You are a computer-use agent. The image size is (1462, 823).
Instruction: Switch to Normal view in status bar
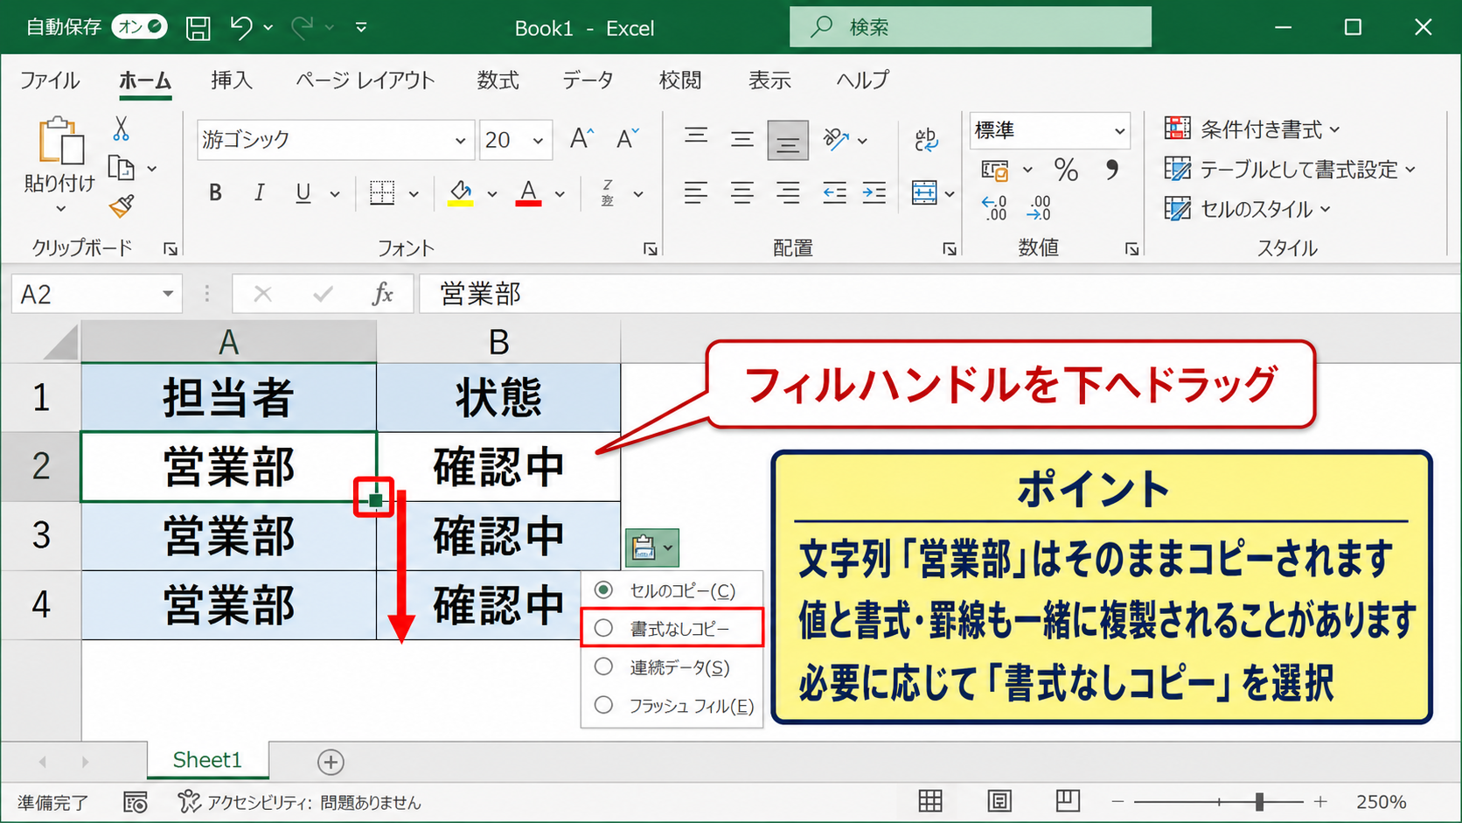pyautogui.click(x=930, y=801)
